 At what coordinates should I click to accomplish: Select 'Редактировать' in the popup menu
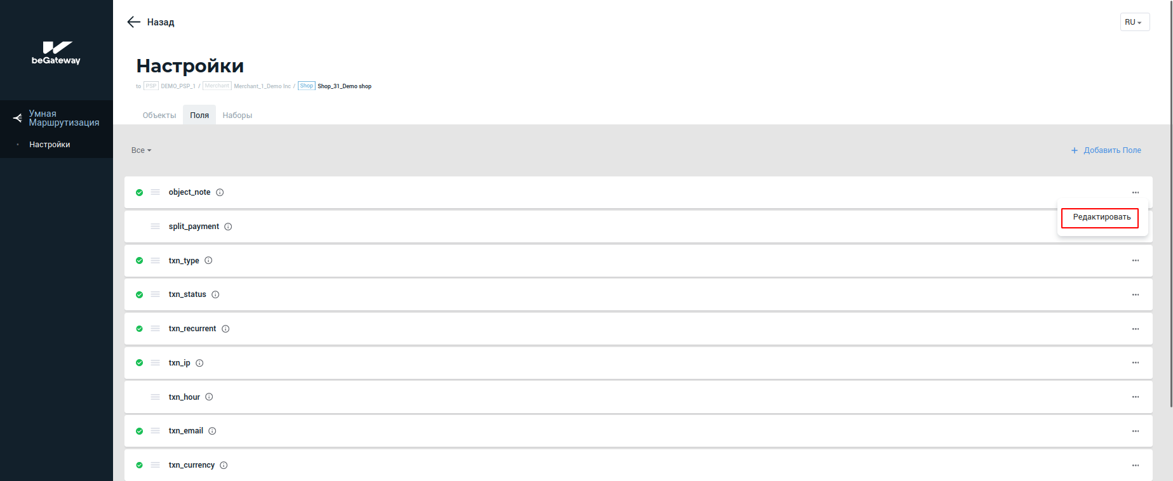pos(1101,218)
